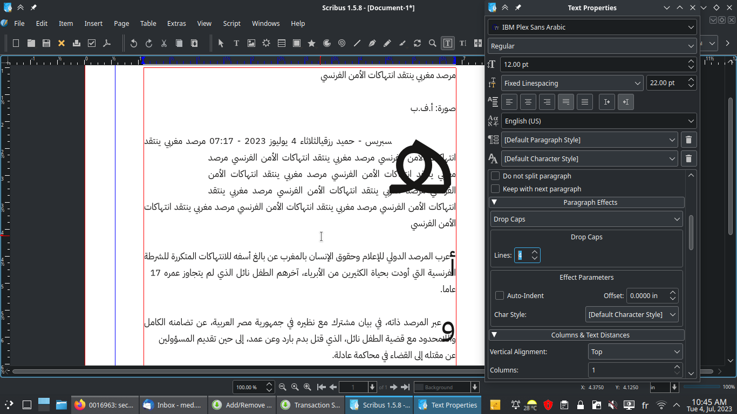
Task: Open the Extras menu
Action: (176, 24)
